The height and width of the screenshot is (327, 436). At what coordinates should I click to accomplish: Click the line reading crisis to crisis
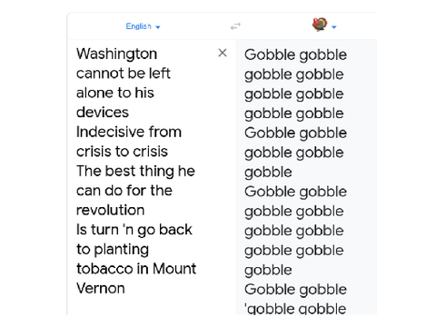click(122, 152)
